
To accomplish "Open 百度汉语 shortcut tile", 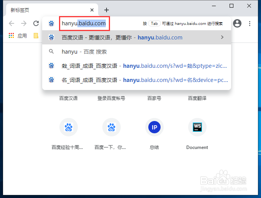I will pyautogui.click(x=69, y=98).
